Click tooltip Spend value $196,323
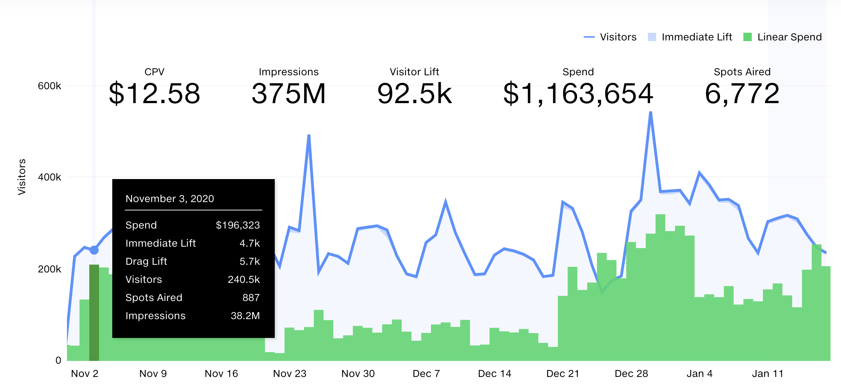The width and height of the screenshot is (841, 386). pos(238,225)
